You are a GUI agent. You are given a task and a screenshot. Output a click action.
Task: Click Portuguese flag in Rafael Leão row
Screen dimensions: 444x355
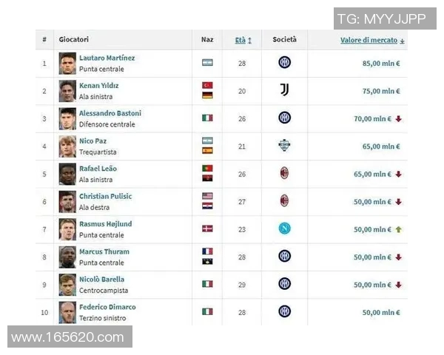(x=207, y=169)
